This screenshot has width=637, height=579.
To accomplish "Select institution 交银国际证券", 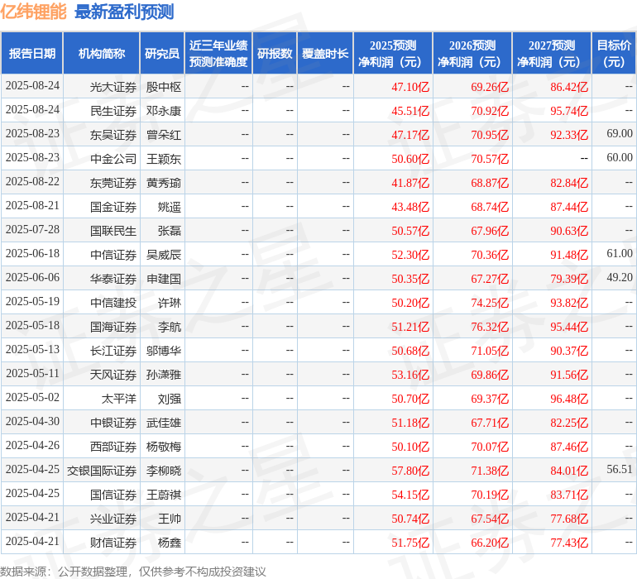I will click(102, 471).
